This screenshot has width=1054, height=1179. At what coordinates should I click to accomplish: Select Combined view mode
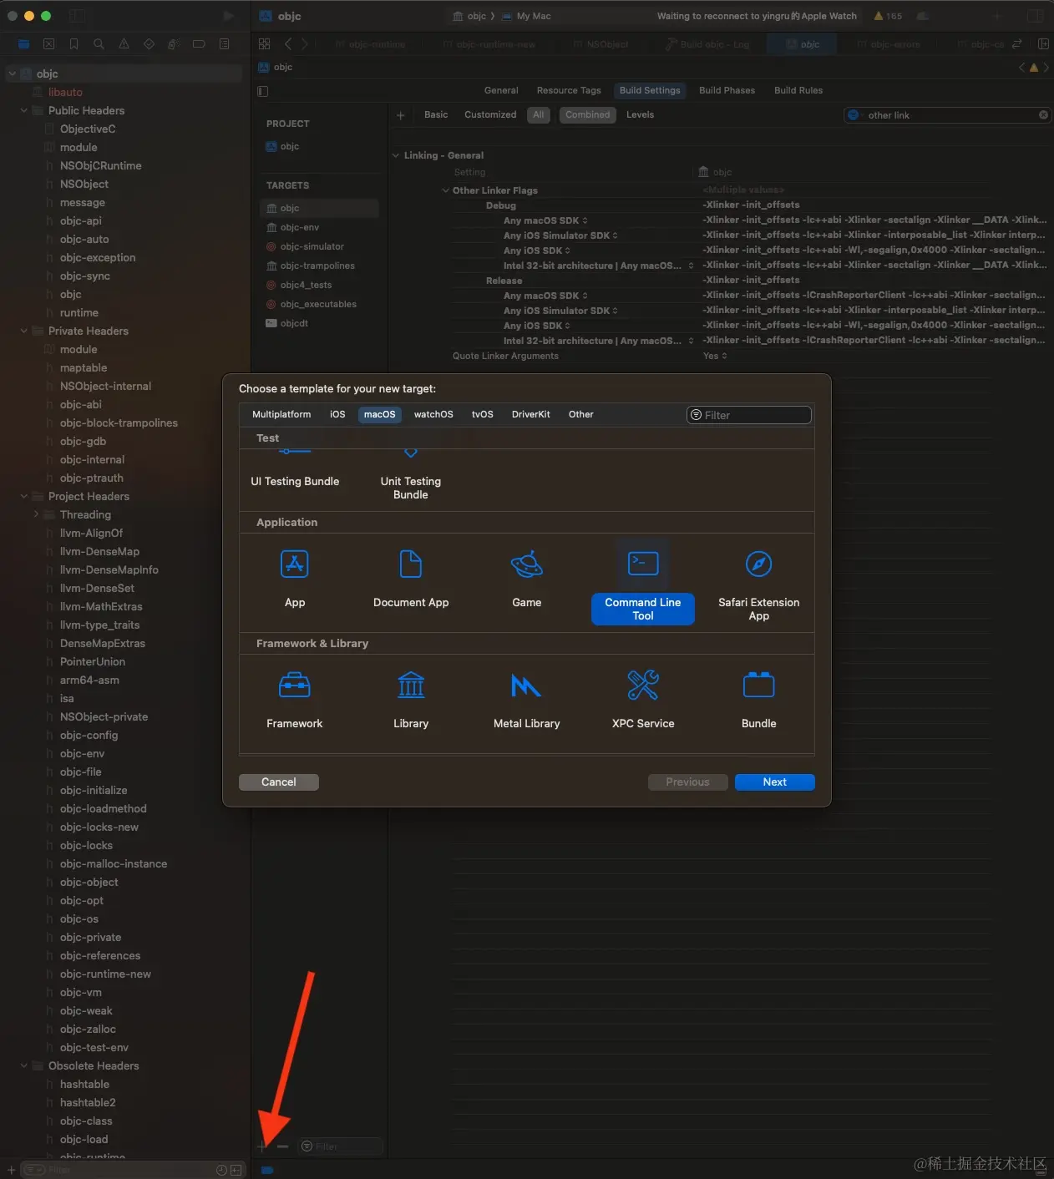(x=587, y=115)
